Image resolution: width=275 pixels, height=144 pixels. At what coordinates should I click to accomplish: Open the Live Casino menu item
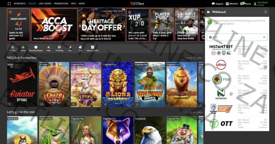45,3
